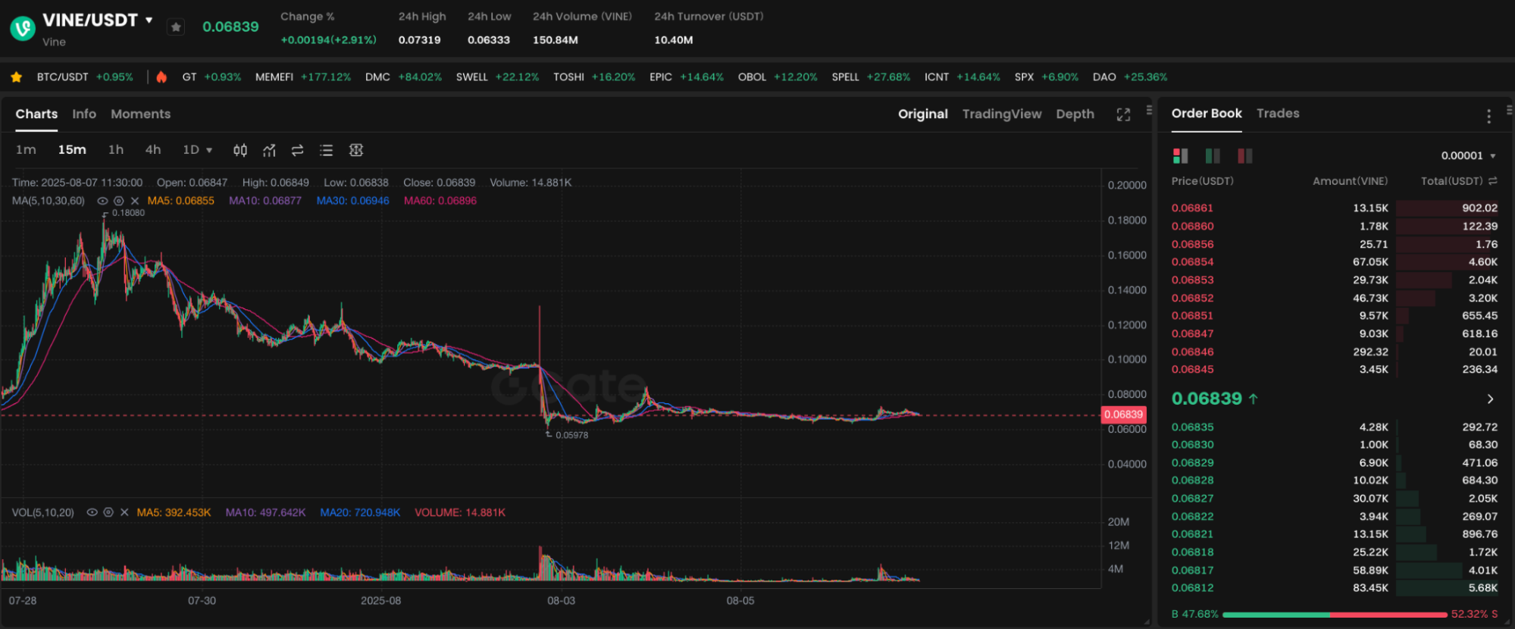Show only asks in order book
Viewport: 1515px width, 629px height.
click(x=1244, y=156)
